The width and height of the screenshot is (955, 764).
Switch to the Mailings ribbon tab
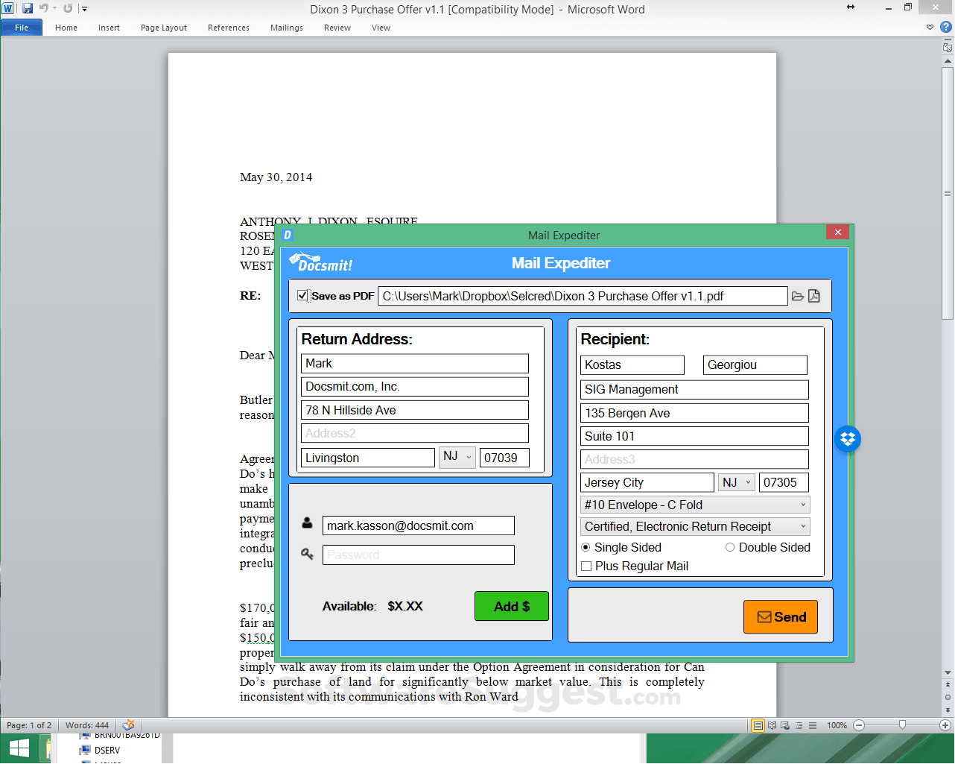tap(286, 28)
